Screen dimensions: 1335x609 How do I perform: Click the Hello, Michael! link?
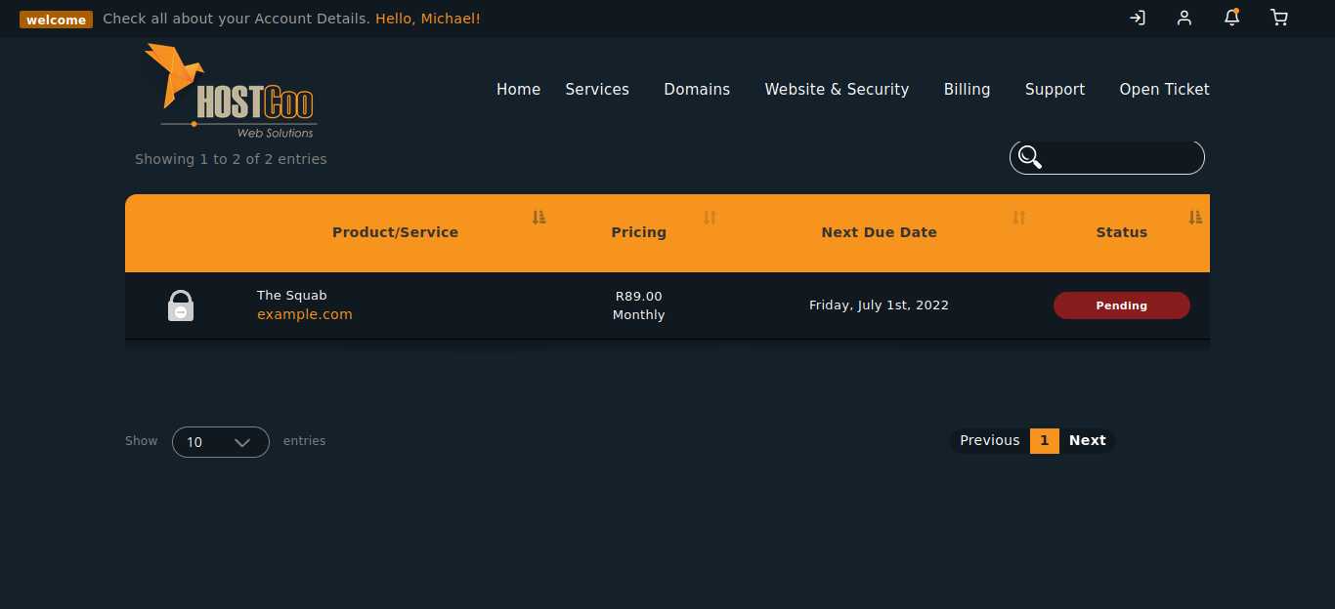click(428, 19)
